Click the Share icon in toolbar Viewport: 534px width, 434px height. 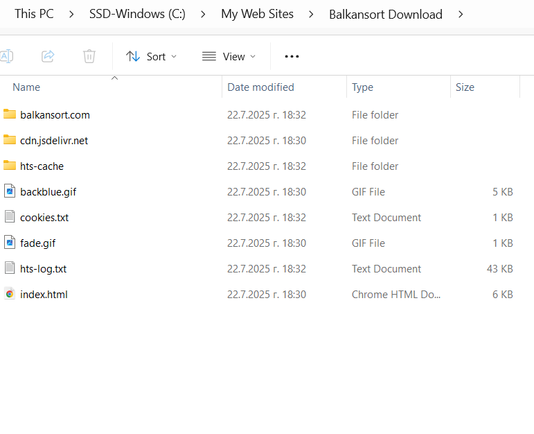48,56
